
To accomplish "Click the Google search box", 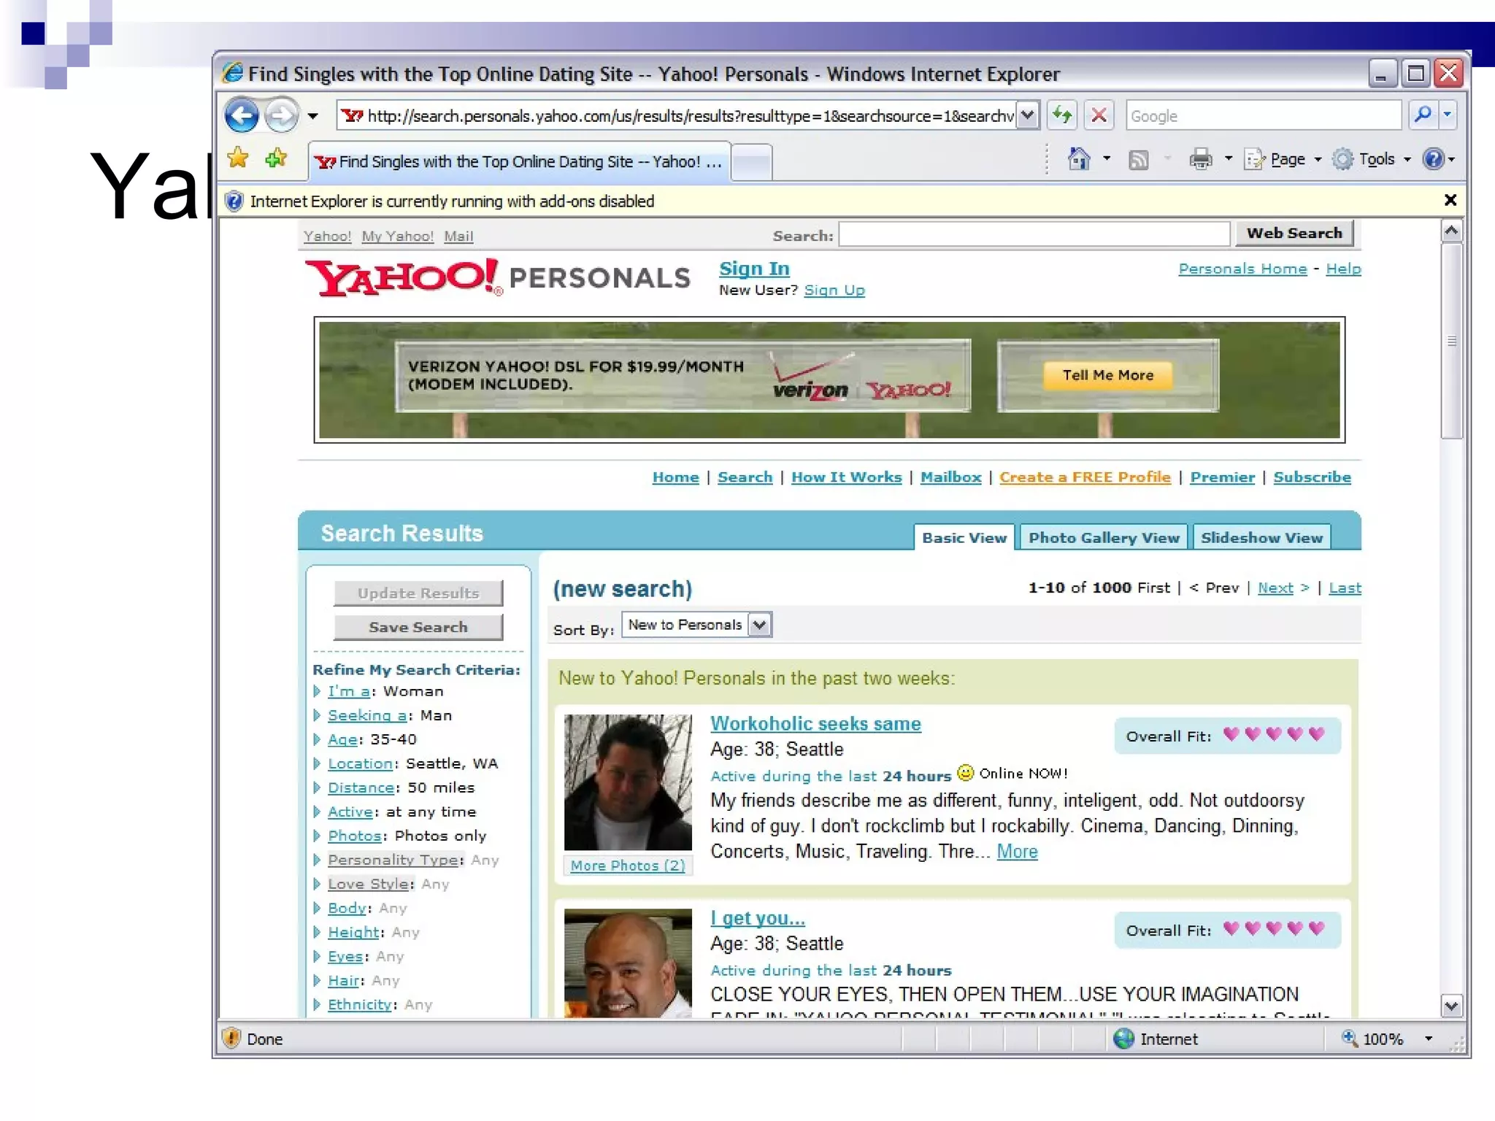I will click(1264, 115).
